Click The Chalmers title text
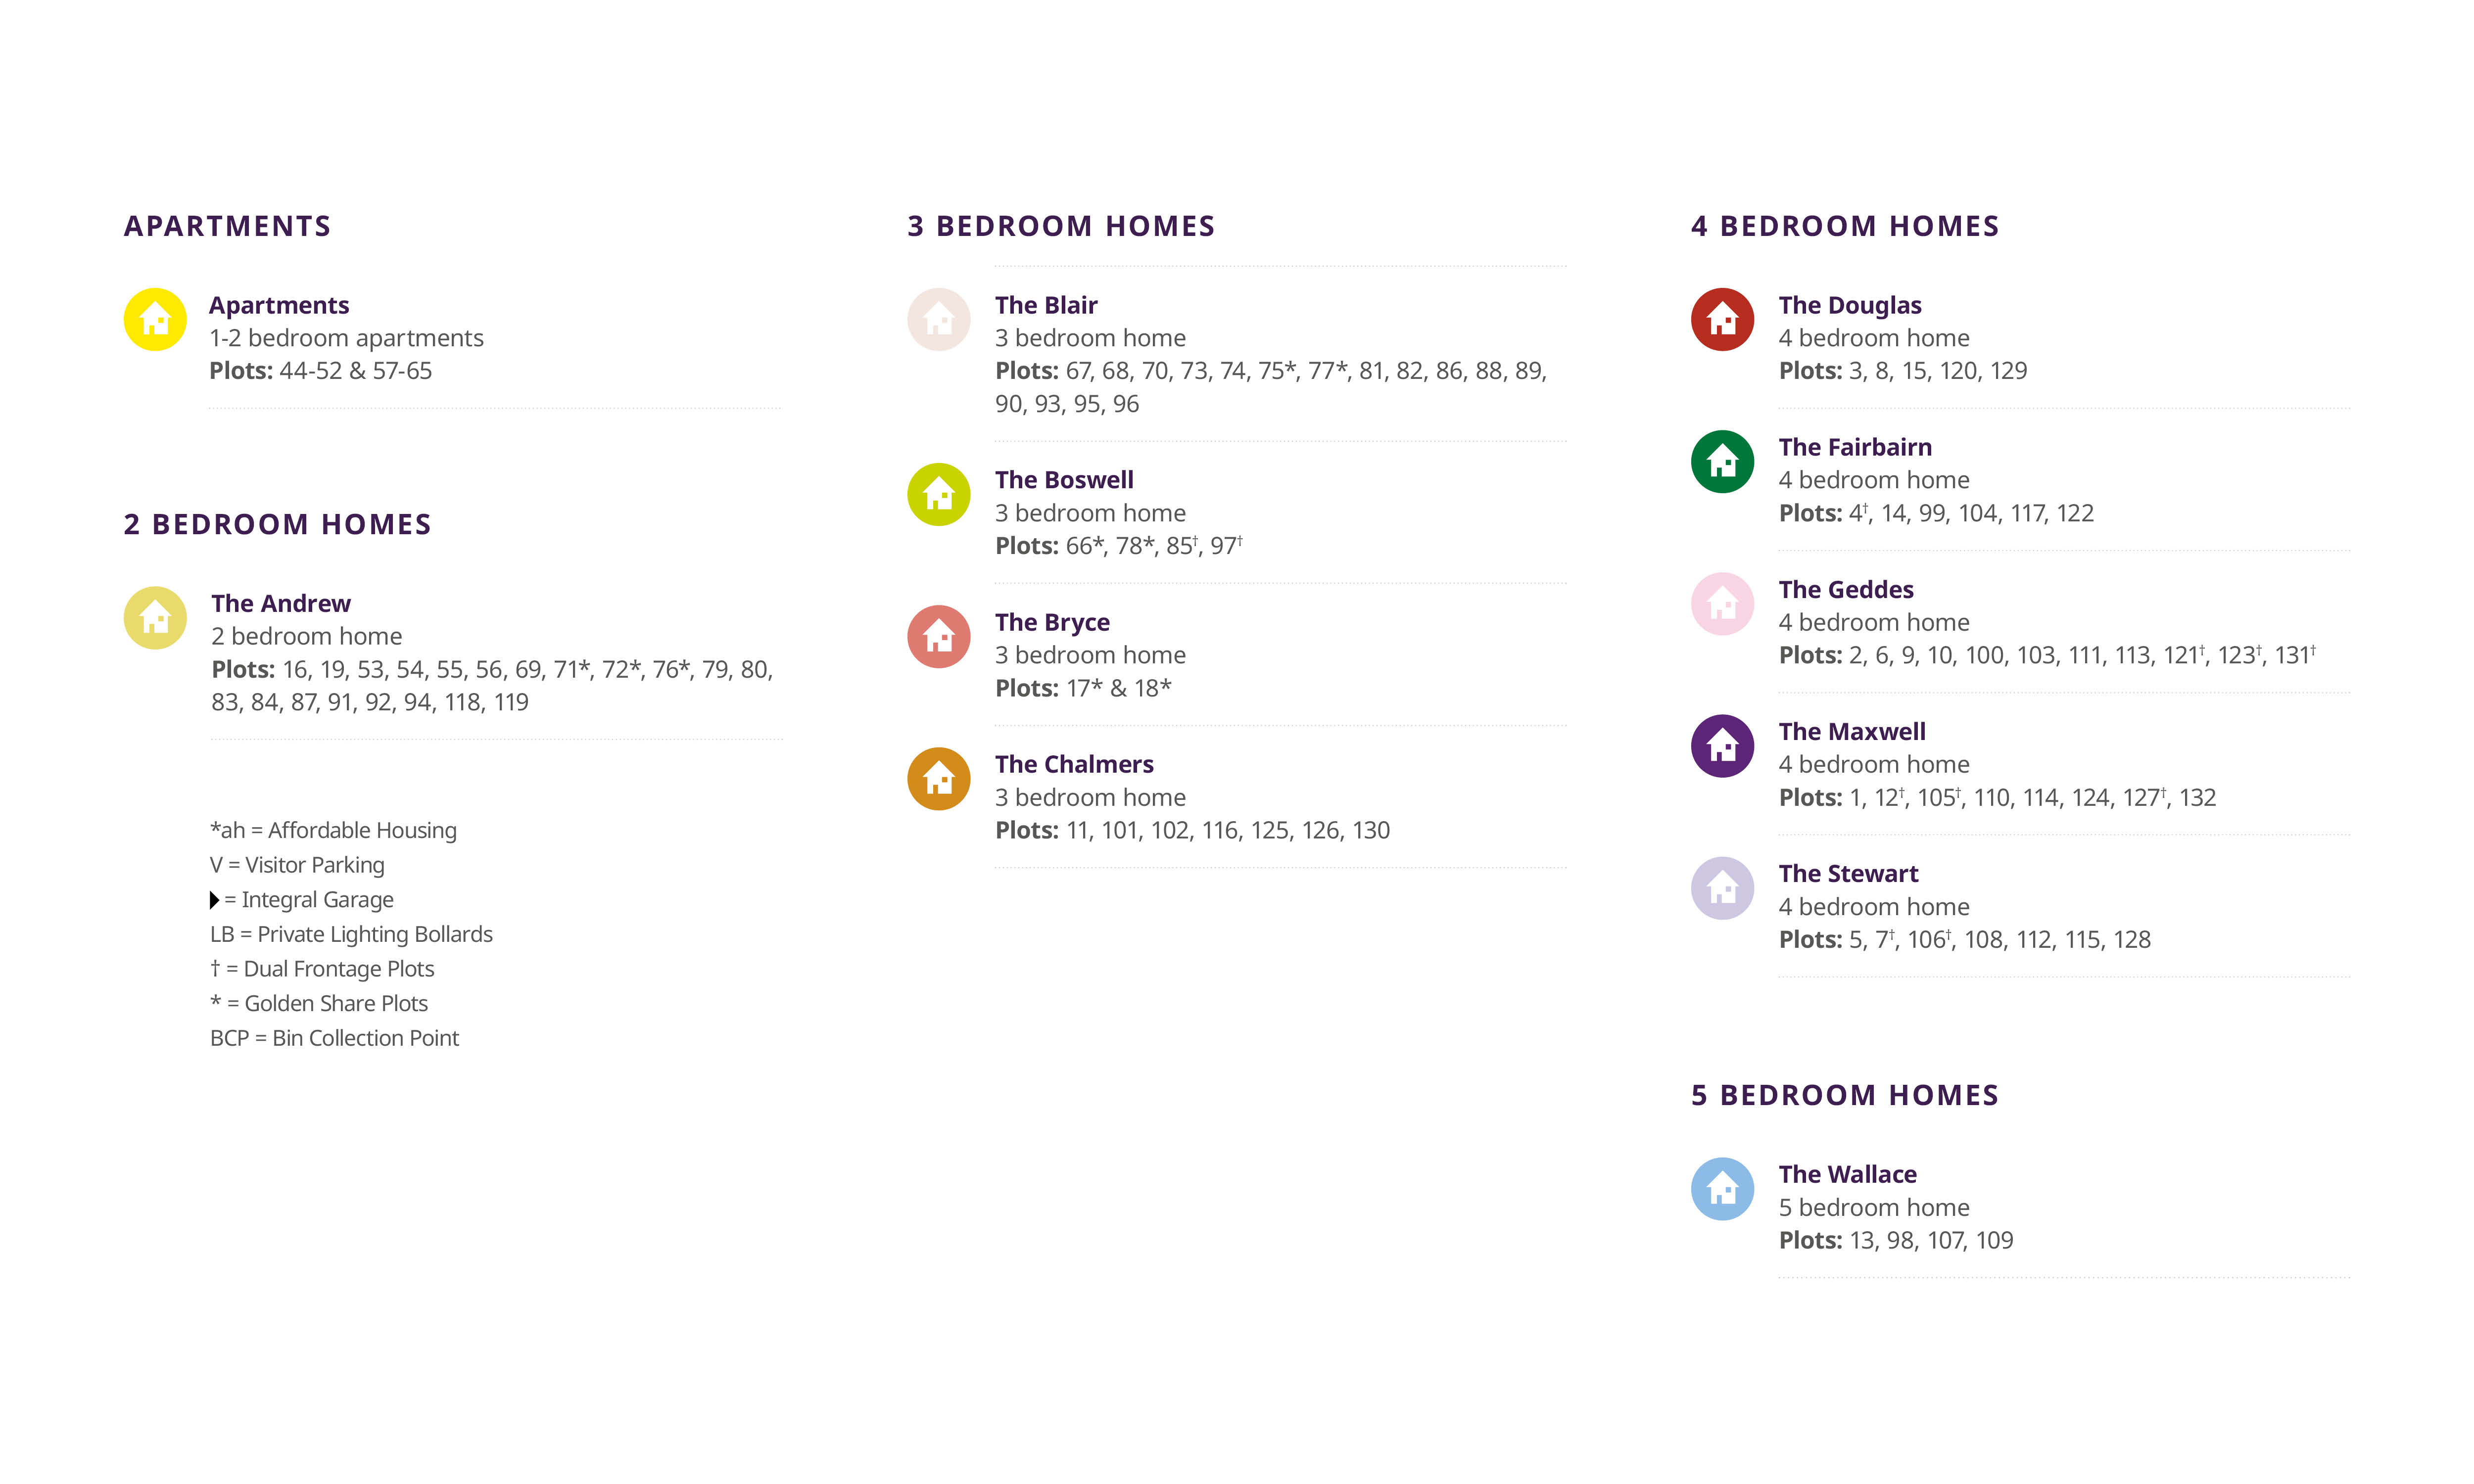 [1074, 764]
